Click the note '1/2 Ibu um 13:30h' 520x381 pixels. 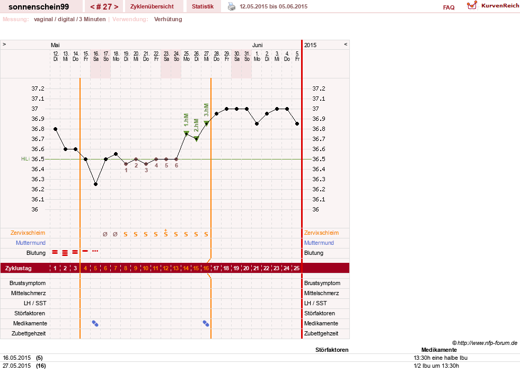(436, 366)
